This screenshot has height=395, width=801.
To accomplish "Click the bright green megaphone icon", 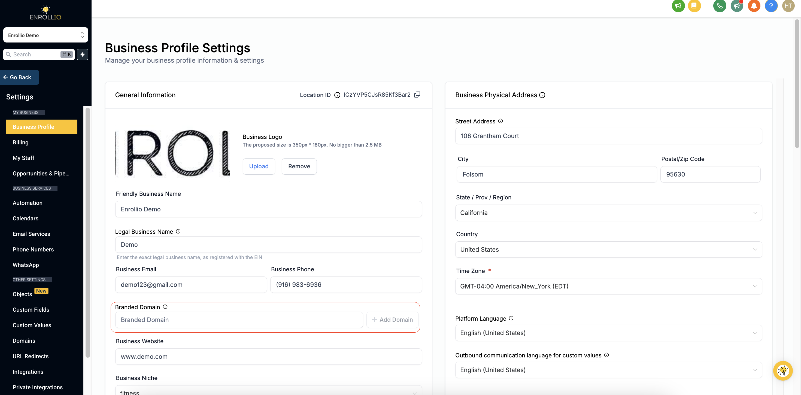I will [678, 6].
